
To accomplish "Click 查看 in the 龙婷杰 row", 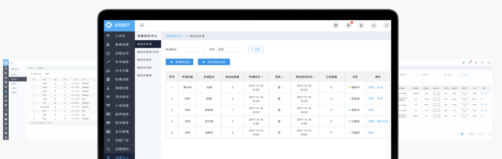I will pyautogui.click(x=371, y=132).
